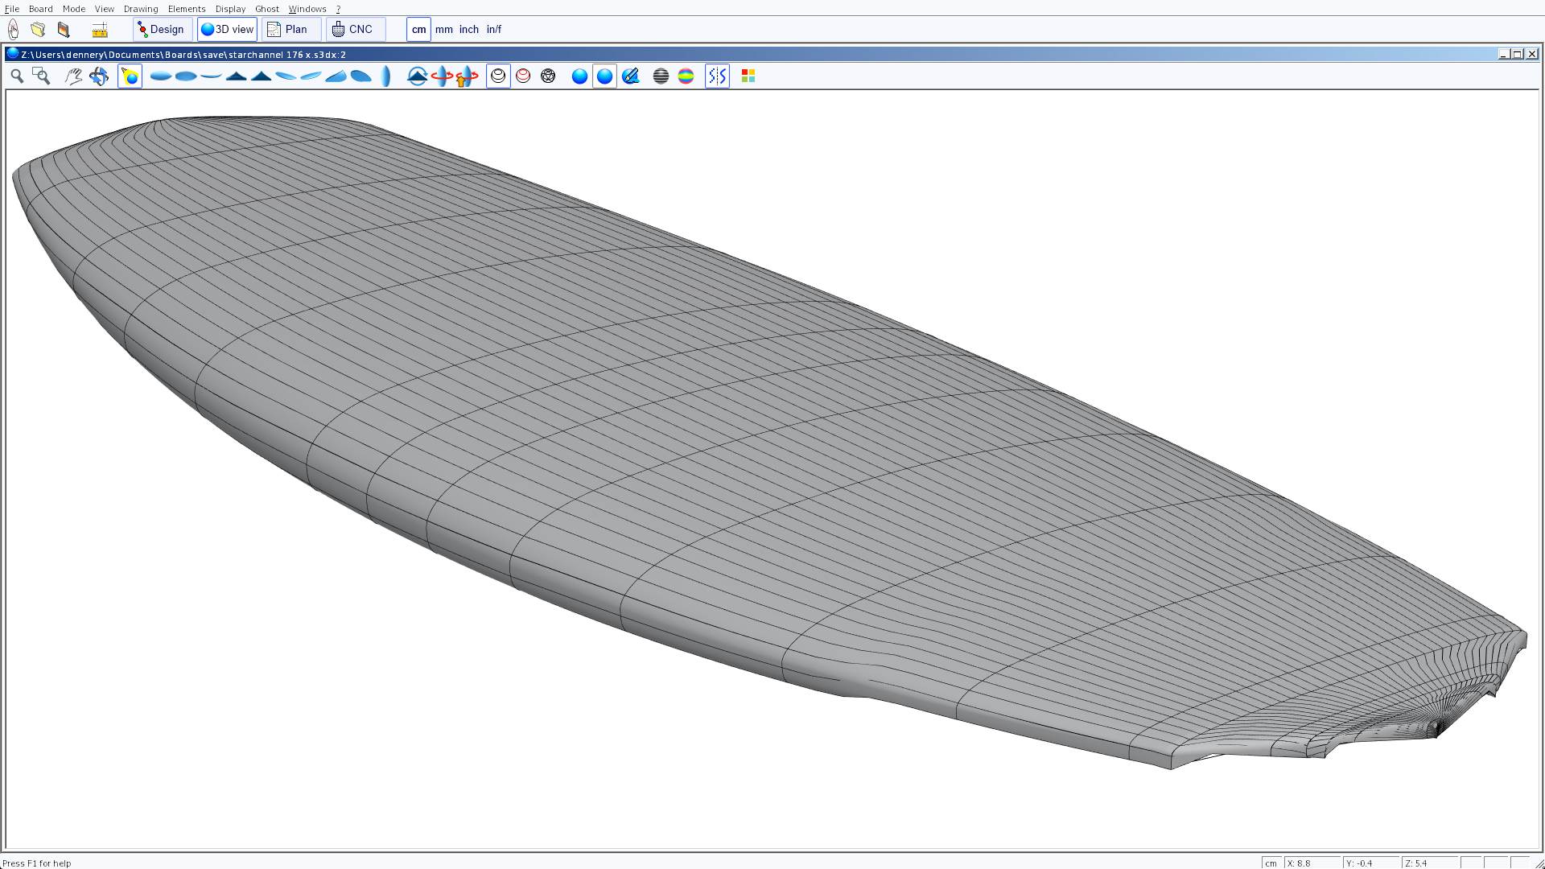The height and width of the screenshot is (869, 1545).
Task: Open the Elements menu
Action: (x=186, y=9)
